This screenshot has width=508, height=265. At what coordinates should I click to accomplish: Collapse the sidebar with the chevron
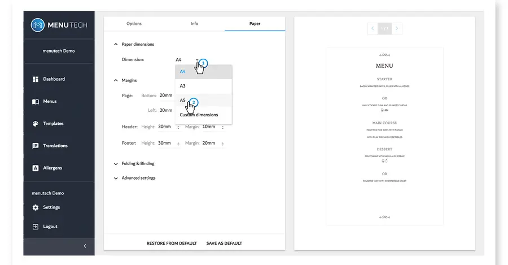[x=85, y=246]
